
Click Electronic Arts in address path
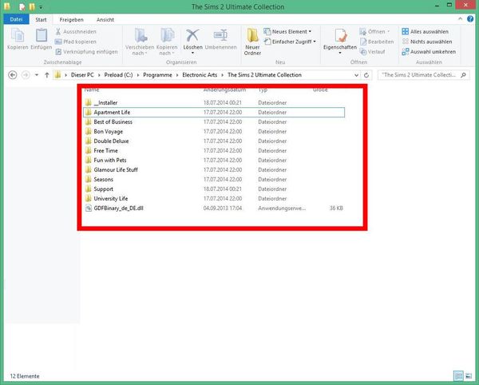200,75
